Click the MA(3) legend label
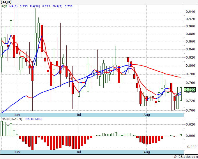 [x=13, y=6]
